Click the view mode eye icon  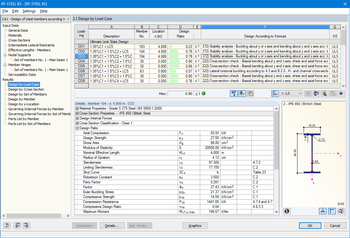point(341,94)
